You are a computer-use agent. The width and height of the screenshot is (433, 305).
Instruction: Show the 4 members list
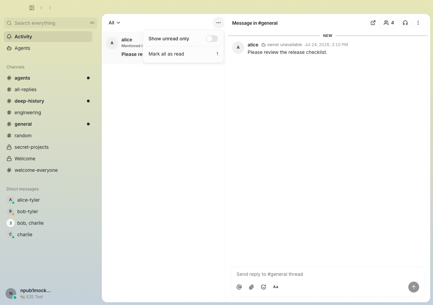tap(389, 23)
